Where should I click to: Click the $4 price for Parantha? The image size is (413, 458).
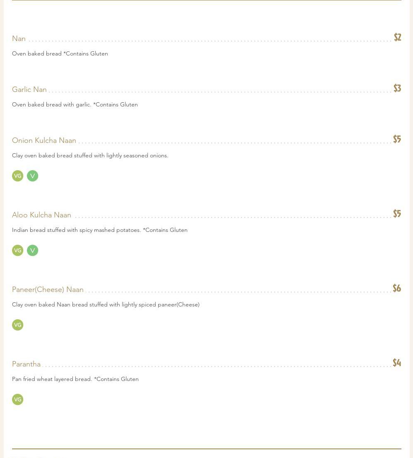pyautogui.click(x=396, y=363)
